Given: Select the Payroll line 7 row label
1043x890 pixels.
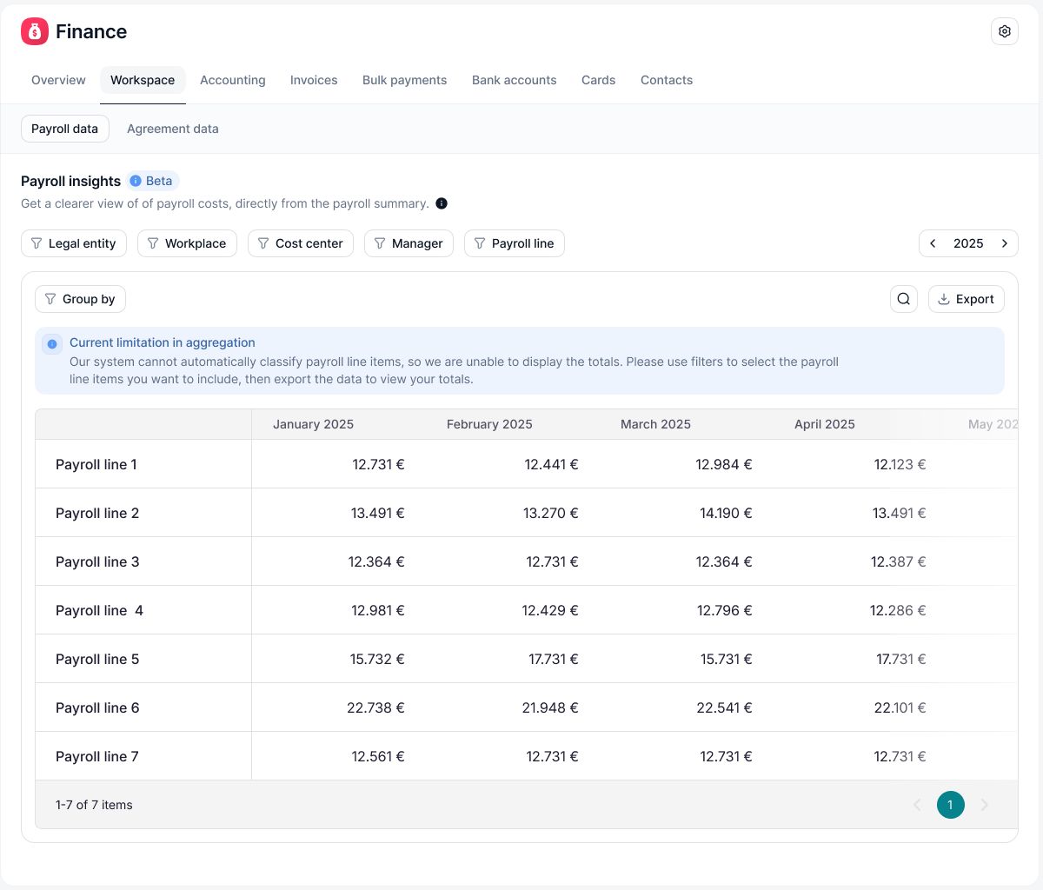Looking at the screenshot, I should (x=97, y=756).
